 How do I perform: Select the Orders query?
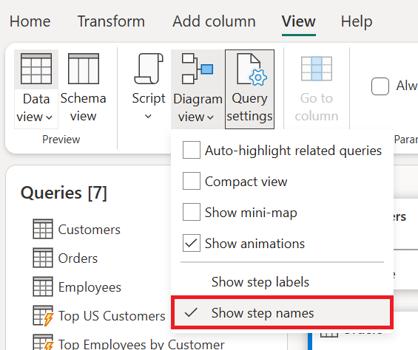78,258
